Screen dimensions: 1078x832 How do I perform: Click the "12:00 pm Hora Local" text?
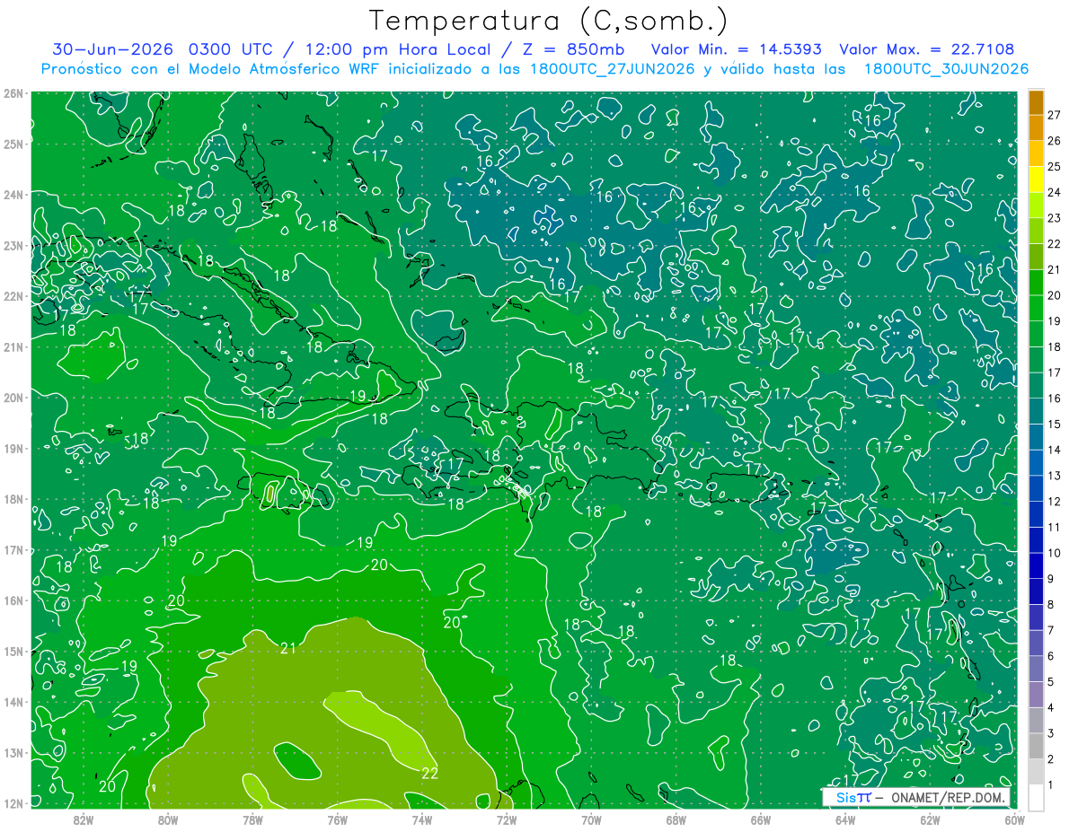click(398, 49)
